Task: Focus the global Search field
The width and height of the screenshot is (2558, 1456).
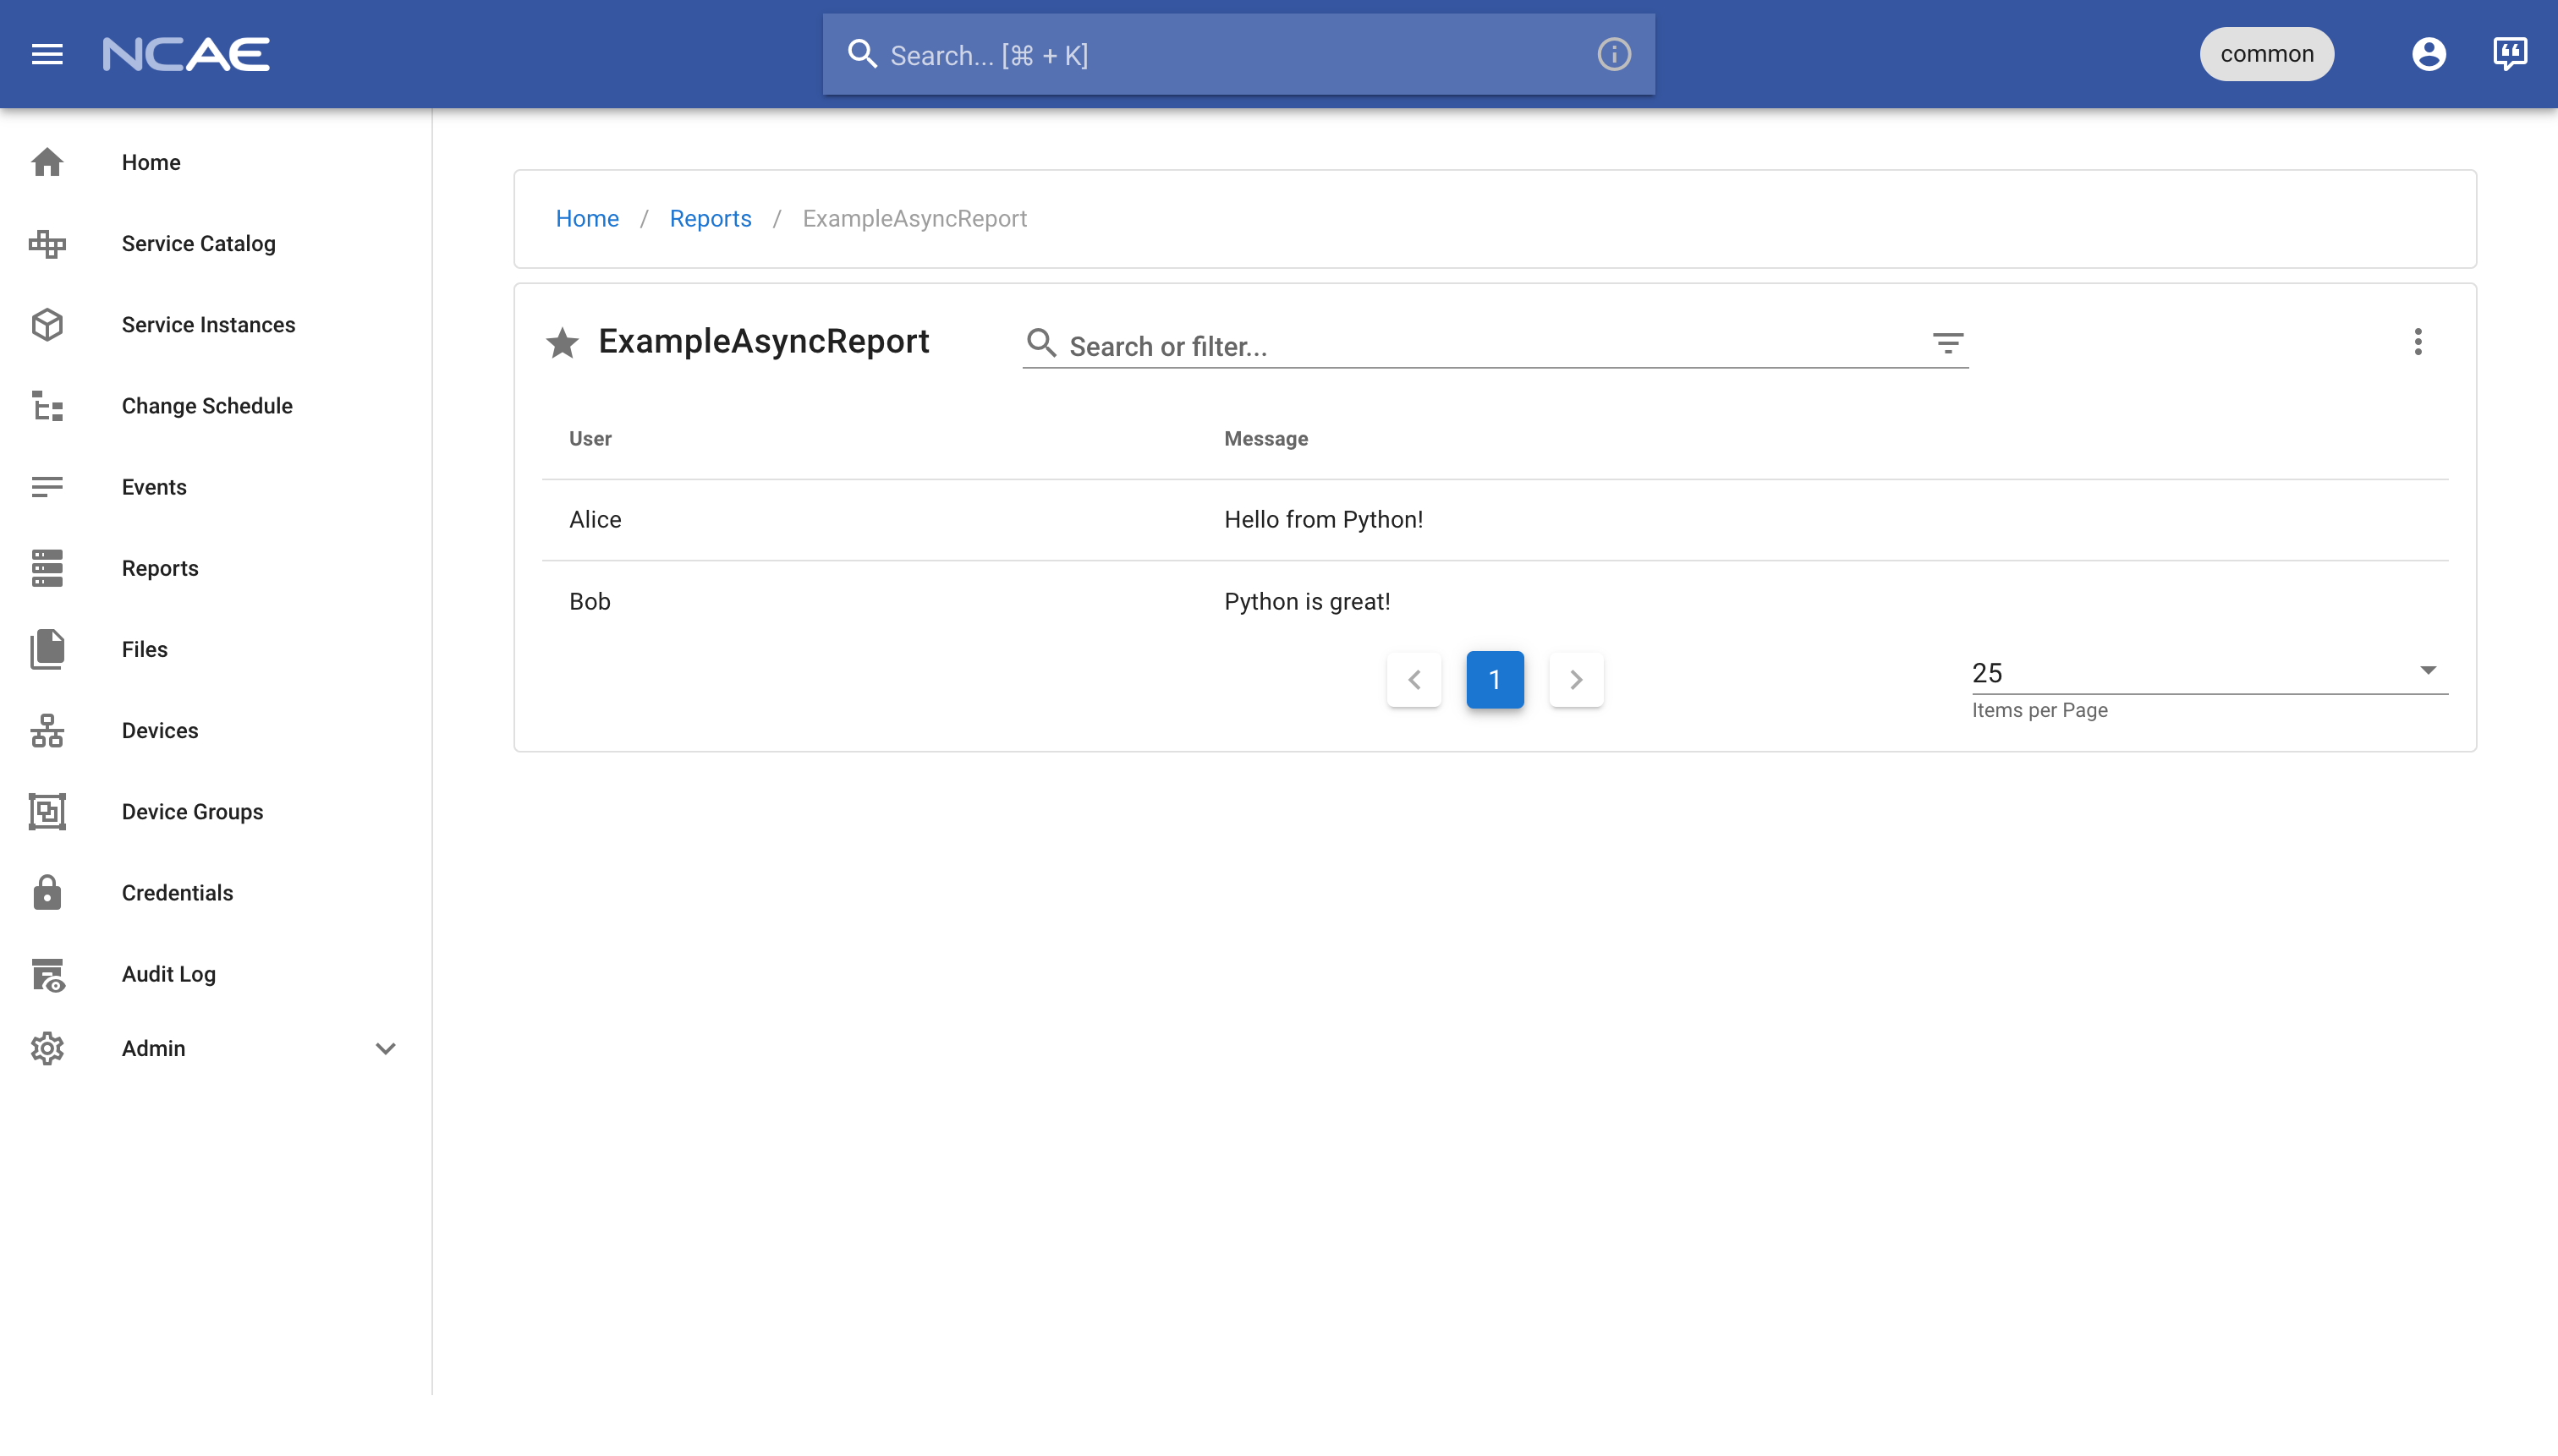Action: [1238, 54]
